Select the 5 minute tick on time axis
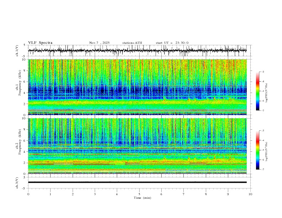The height and width of the screenshot is (218, 282). tap(139, 194)
